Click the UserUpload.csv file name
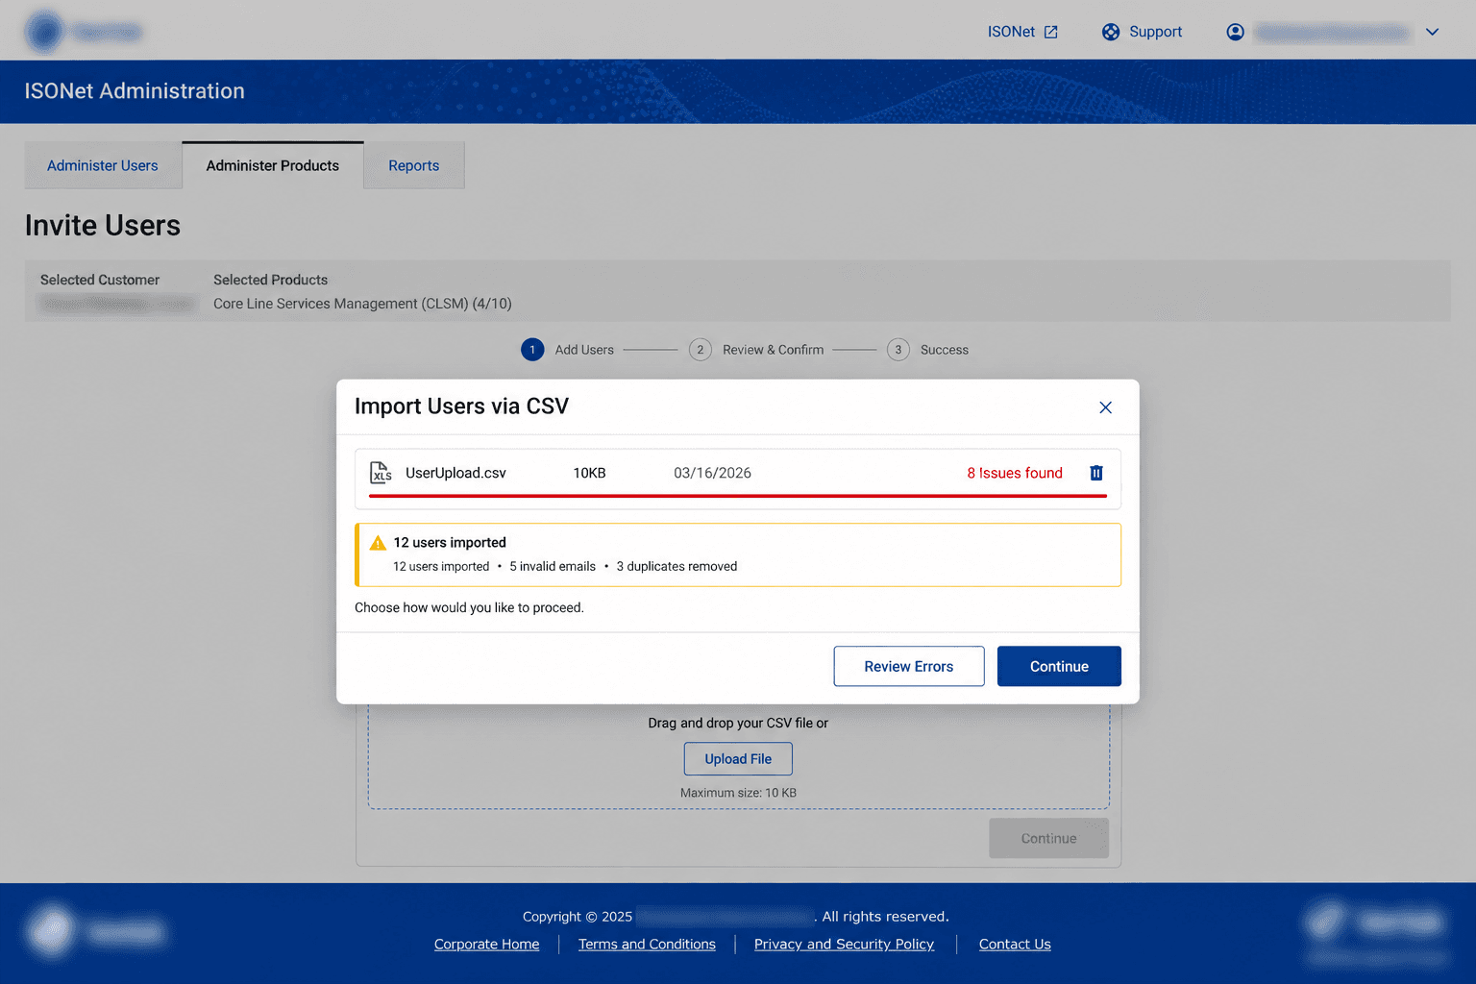 (x=455, y=473)
